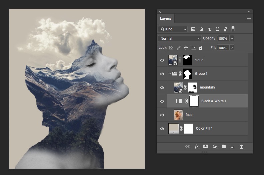Click the add layer mask icon

click(206, 147)
